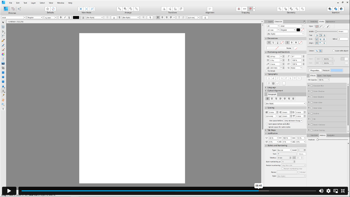
Task: Pick the Ellipse shape tool
Action: tap(3, 77)
